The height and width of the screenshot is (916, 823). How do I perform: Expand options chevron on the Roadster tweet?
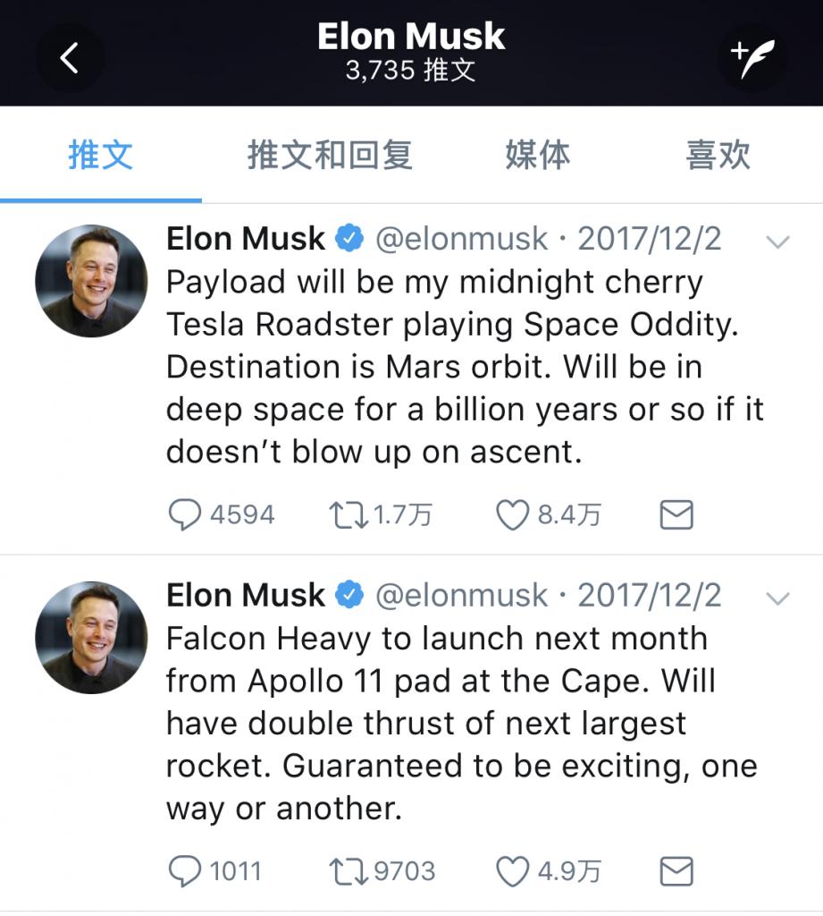[778, 242]
